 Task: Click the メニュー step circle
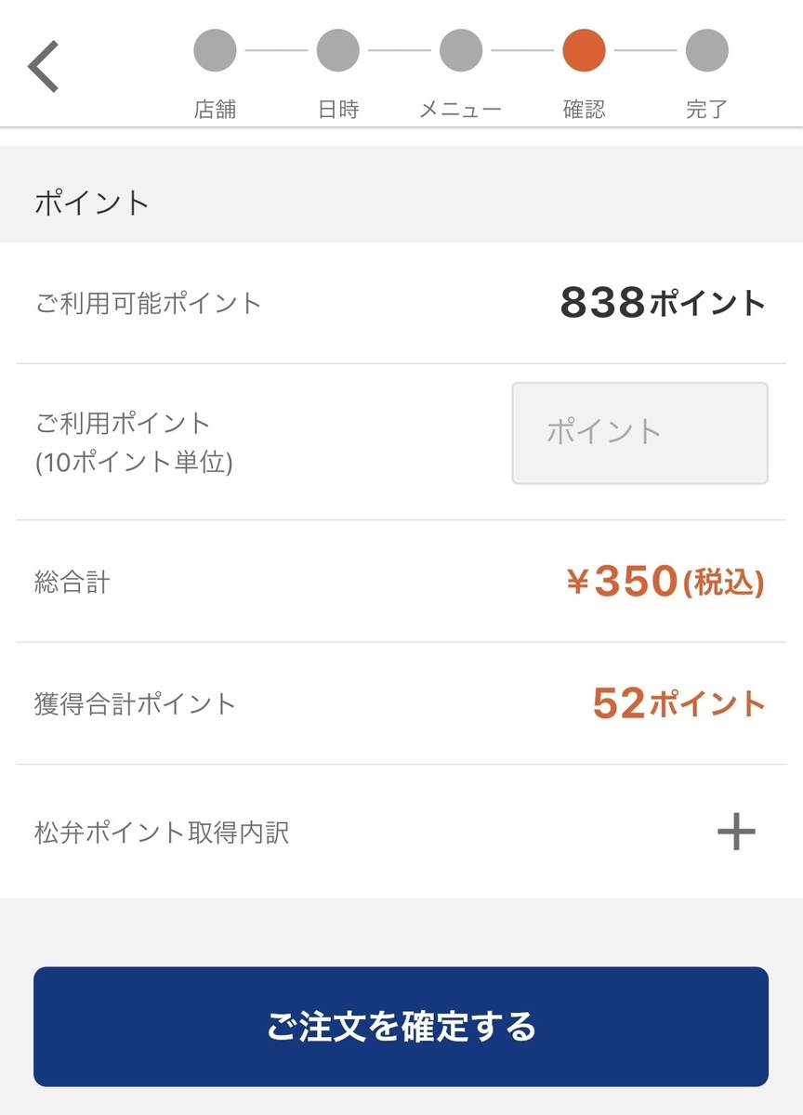[x=461, y=50]
